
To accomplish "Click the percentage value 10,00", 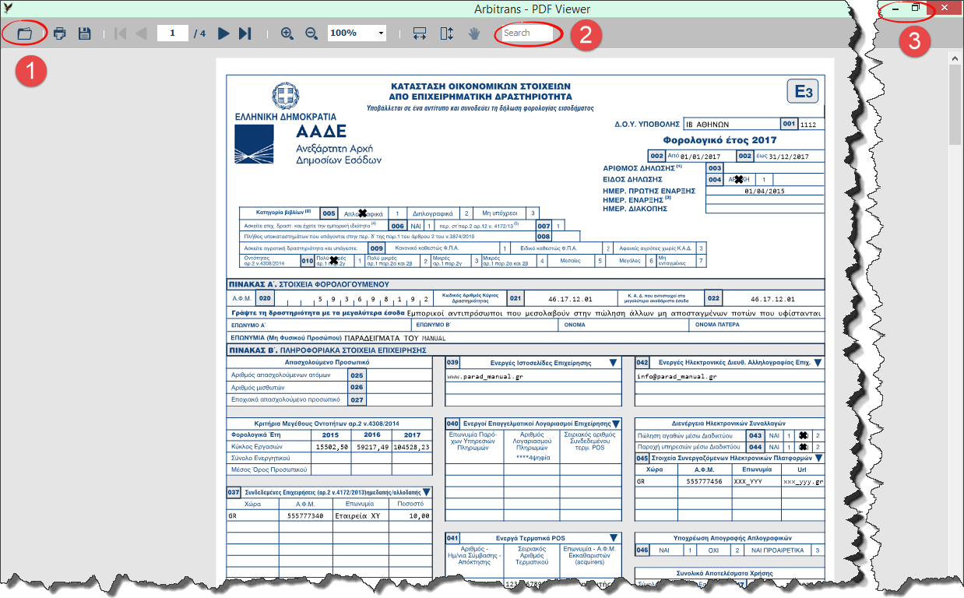I will (419, 516).
